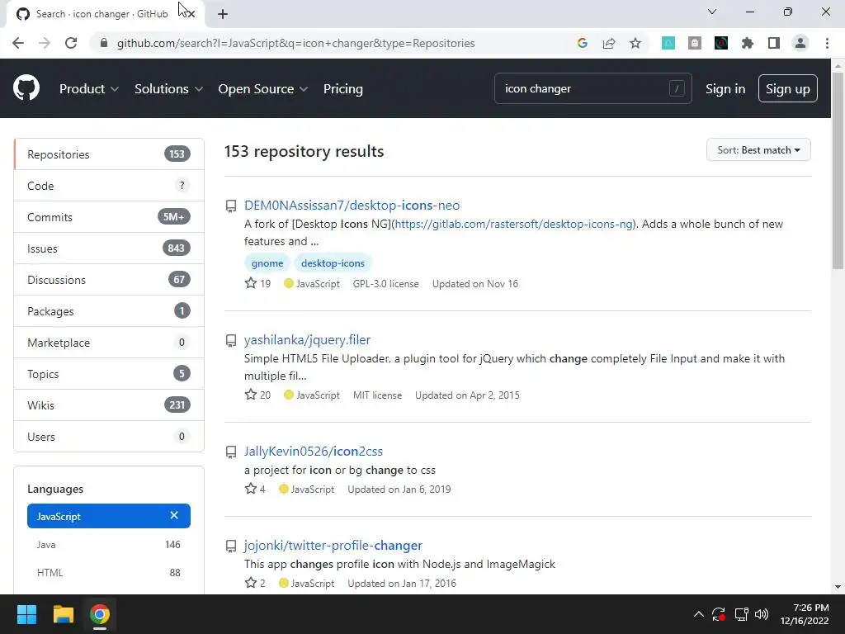Reload the page with refresh icon
The height and width of the screenshot is (634, 845).
[71, 43]
